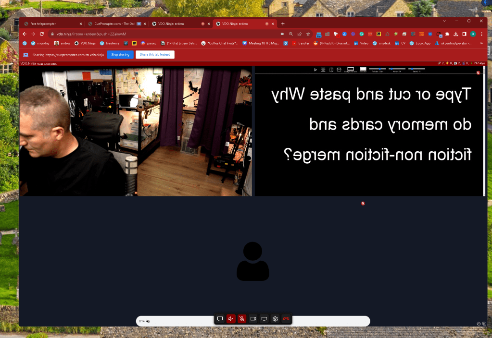Close the CuePrompter.com tab

[x=145, y=24]
